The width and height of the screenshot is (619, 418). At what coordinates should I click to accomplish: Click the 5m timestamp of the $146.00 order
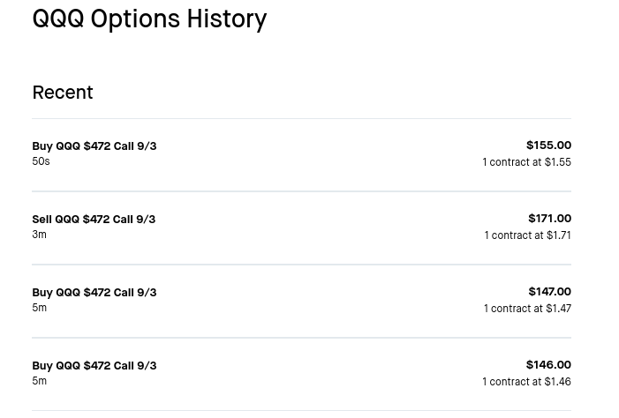point(39,381)
